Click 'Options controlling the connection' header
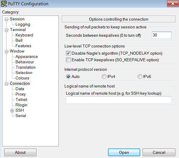 pyautogui.click(x=119, y=19)
